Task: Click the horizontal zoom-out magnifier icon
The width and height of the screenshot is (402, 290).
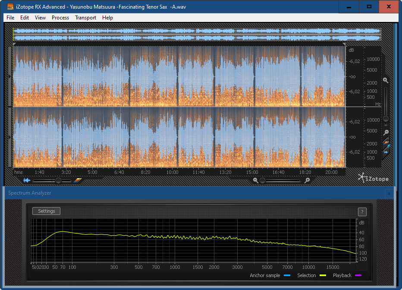Action: click(255, 181)
